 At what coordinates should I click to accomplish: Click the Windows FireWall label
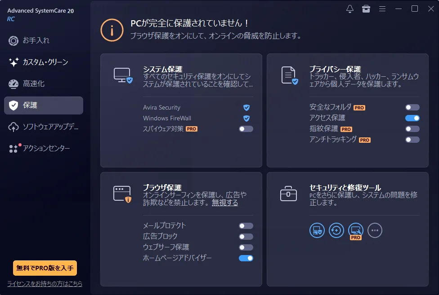pos(167,118)
